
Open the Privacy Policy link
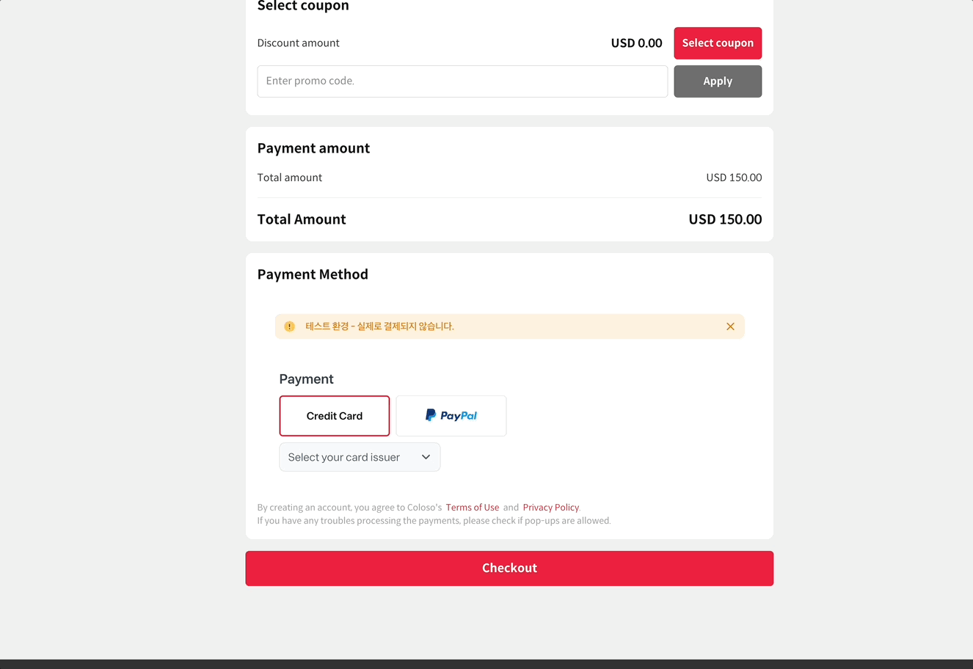pos(550,508)
